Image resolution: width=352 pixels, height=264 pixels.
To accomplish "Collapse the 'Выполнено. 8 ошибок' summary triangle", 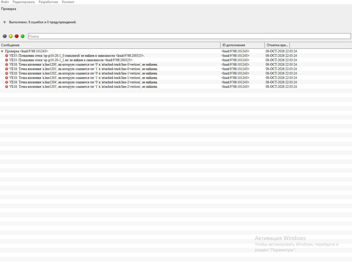I will point(5,23).
